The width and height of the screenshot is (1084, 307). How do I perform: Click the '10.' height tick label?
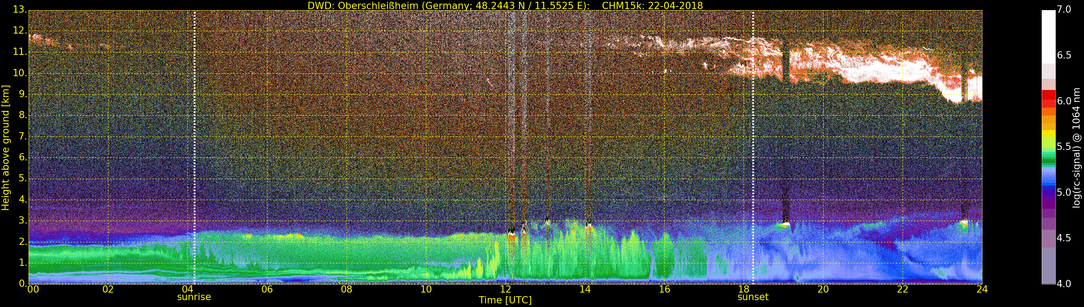(20, 73)
